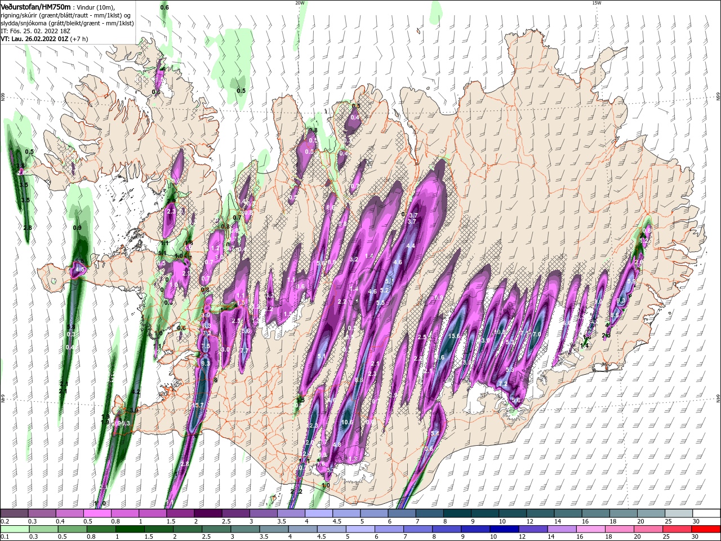Click the 17.0 precipitation value on map

pyautogui.click(x=535, y=334)
